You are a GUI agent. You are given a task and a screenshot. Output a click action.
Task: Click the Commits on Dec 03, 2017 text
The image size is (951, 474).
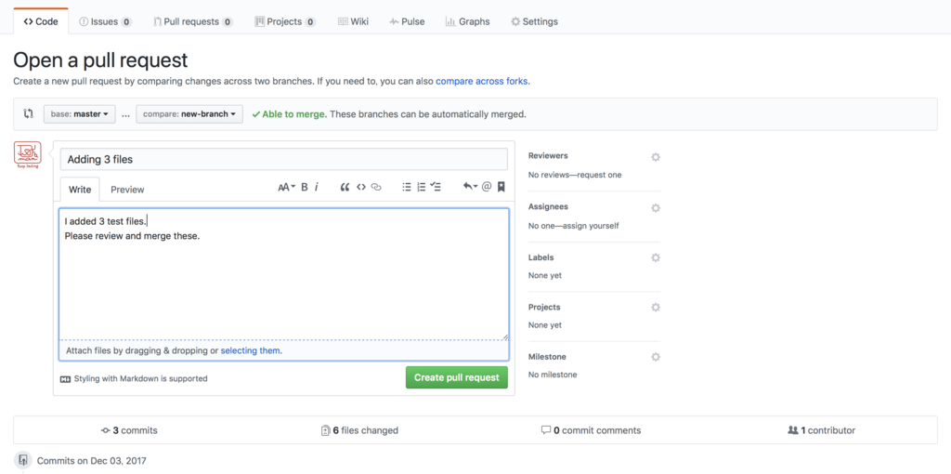(92, 461)
